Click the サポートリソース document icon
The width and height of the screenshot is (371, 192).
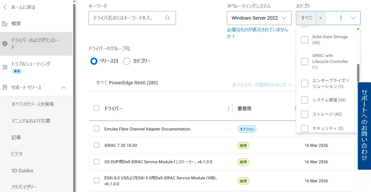coord(5,88)
